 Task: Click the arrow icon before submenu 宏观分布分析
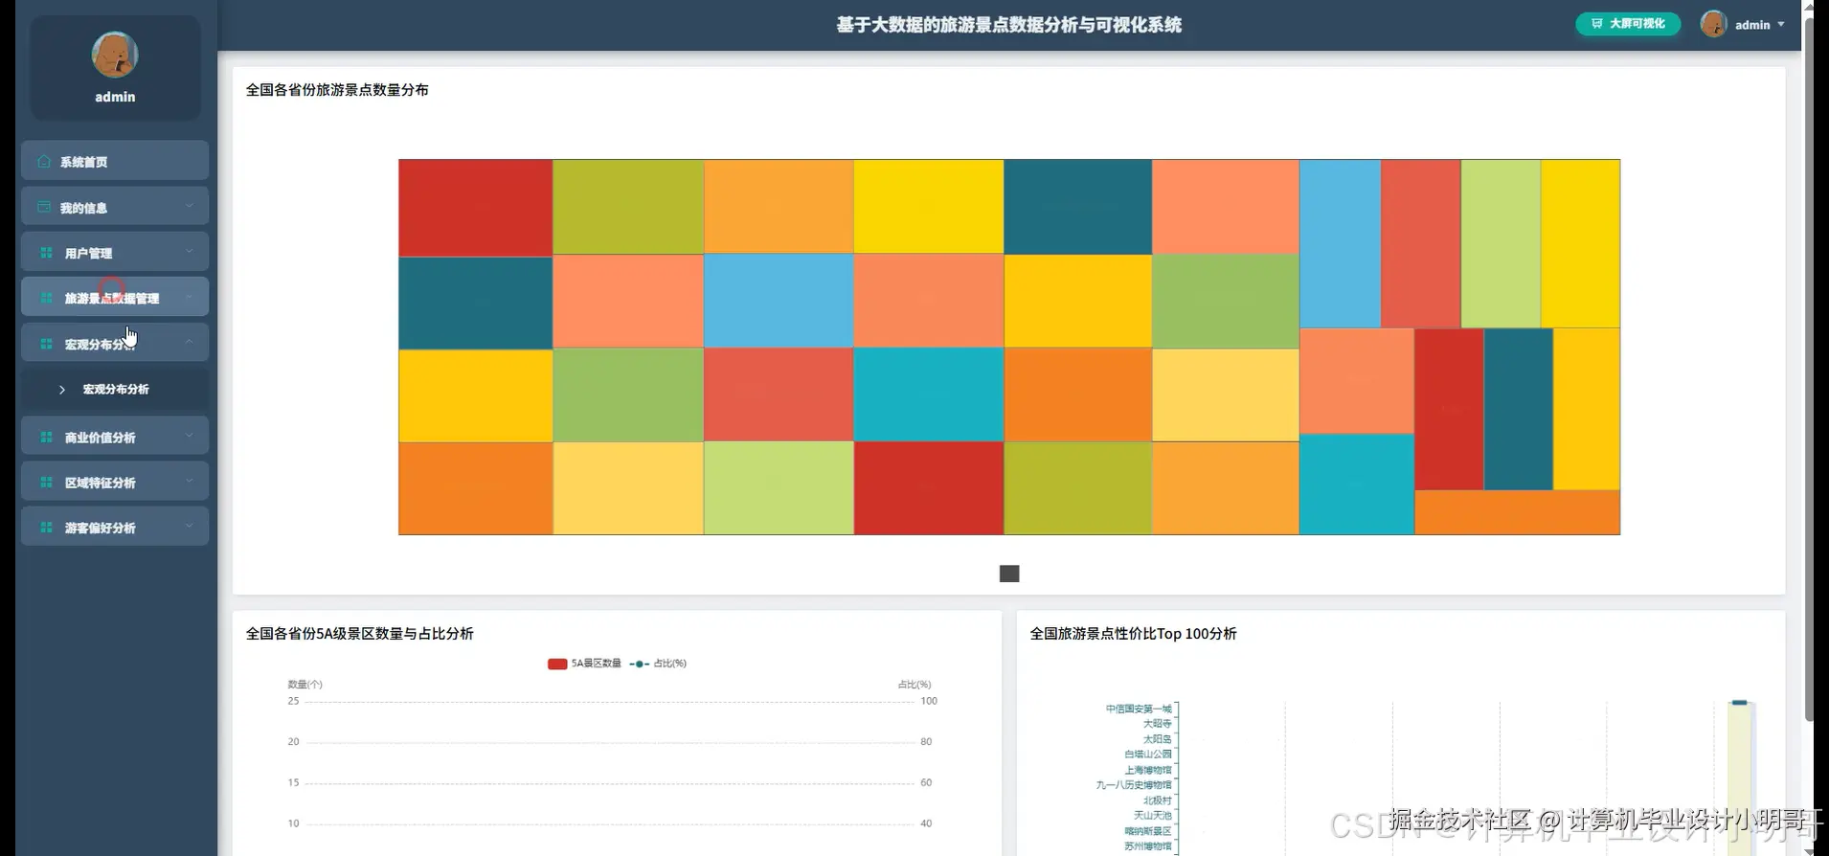pos(62,390)
